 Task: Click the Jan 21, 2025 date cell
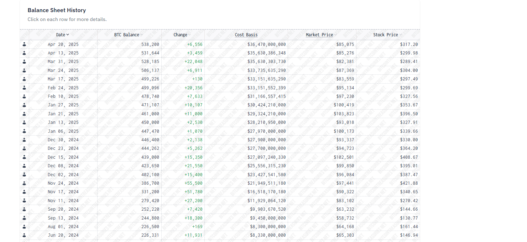coord(63,114)
